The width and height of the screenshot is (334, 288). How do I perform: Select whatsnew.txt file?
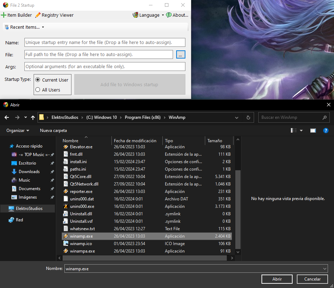click(82, 229)
